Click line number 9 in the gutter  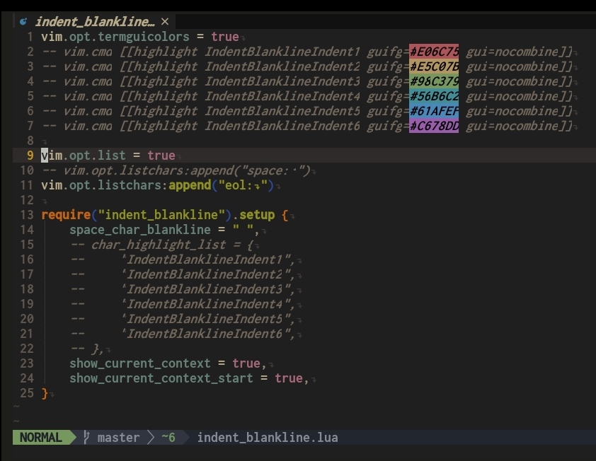(28, 156)
